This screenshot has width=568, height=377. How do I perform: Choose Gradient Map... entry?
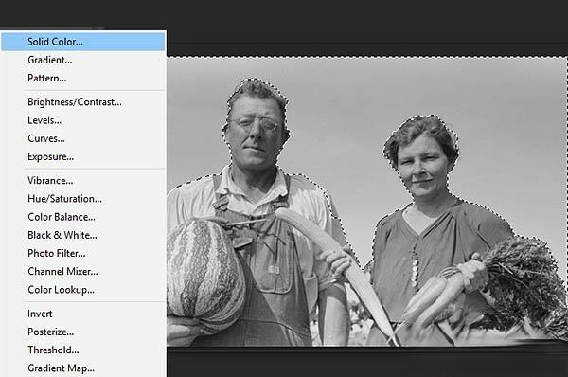(x=83, y=368)
